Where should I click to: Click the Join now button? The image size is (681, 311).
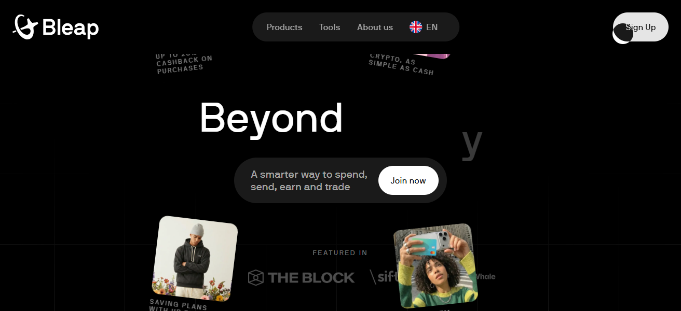point(408,180)
